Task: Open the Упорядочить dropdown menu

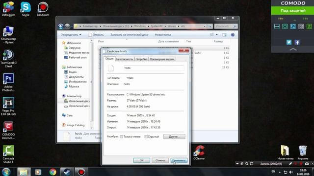Action: click(71, 35)
